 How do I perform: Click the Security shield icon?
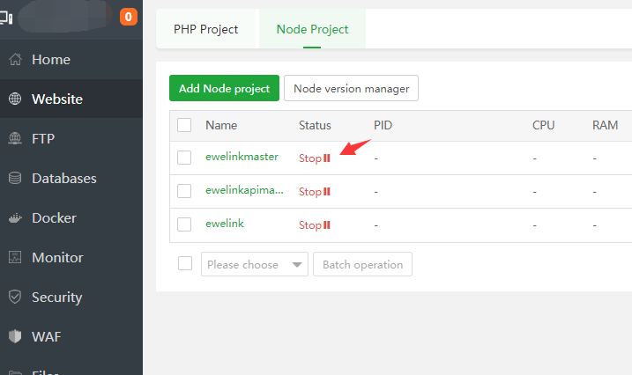click(15, 298)
